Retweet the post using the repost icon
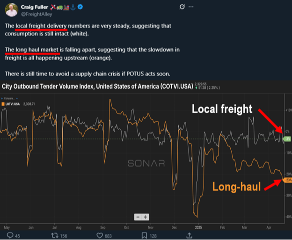The image size is (292, 240). (x=54, y=235)
